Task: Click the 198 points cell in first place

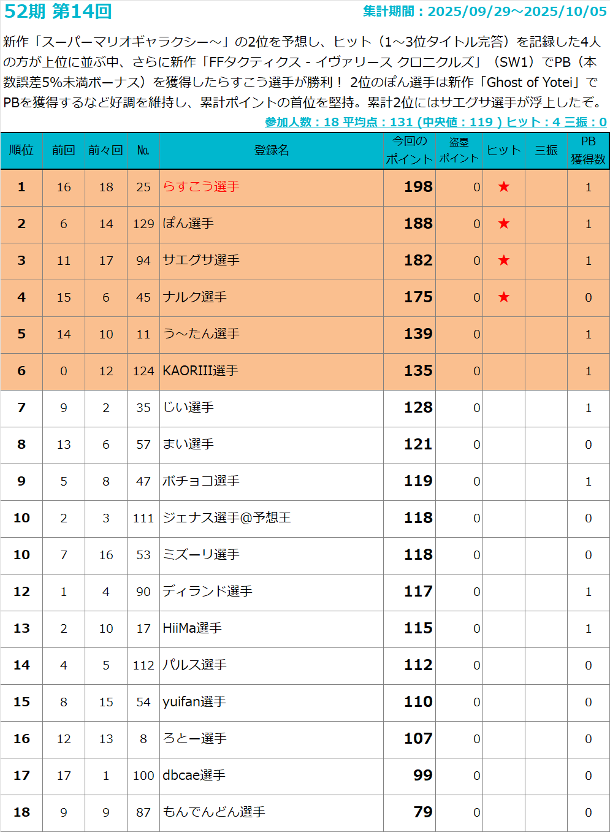Action: 418,187
